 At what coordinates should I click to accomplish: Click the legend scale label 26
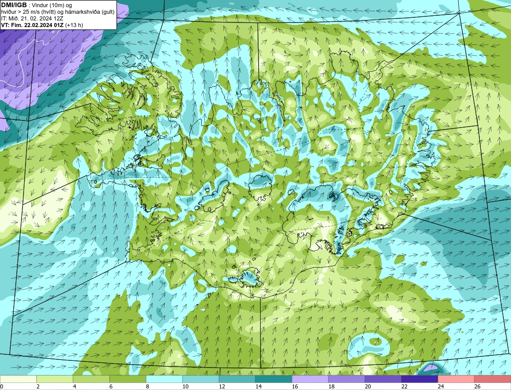tap(477, 387)
